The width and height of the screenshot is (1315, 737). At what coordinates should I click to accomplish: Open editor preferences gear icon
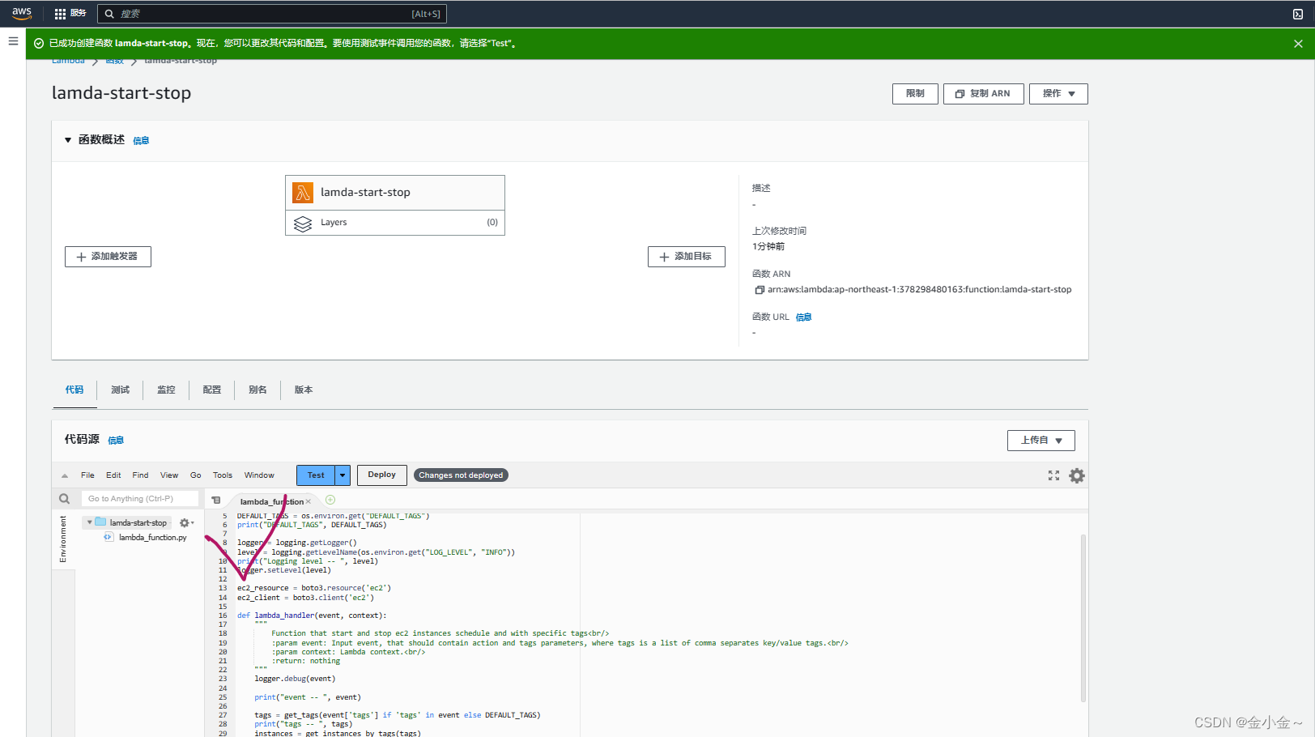pos(1077,476)
